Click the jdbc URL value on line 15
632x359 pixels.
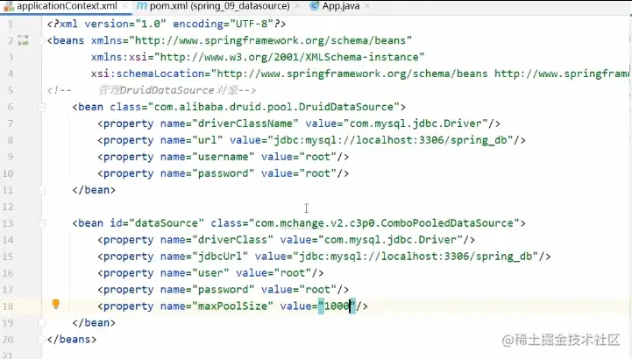coord(415,257)
